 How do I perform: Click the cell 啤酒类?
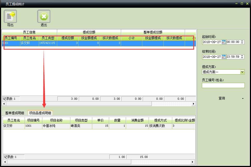click(81, 126)
